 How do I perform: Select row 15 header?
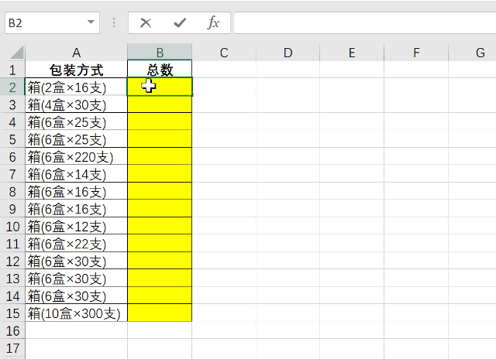[12, 313]
